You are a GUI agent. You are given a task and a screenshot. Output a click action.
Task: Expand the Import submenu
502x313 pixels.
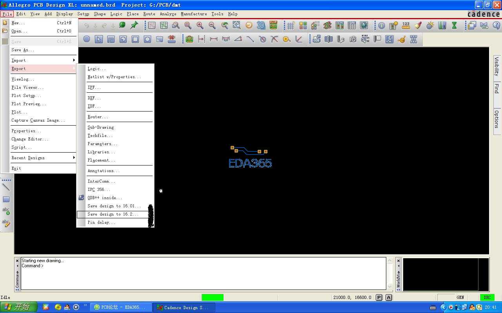43,60
